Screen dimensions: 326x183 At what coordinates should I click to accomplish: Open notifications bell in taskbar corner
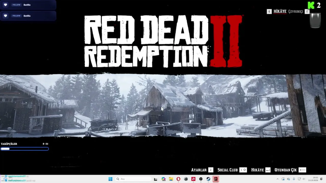click(321, 179)
